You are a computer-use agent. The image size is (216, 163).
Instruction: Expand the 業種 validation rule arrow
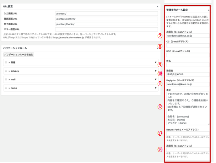coord(156,63)
